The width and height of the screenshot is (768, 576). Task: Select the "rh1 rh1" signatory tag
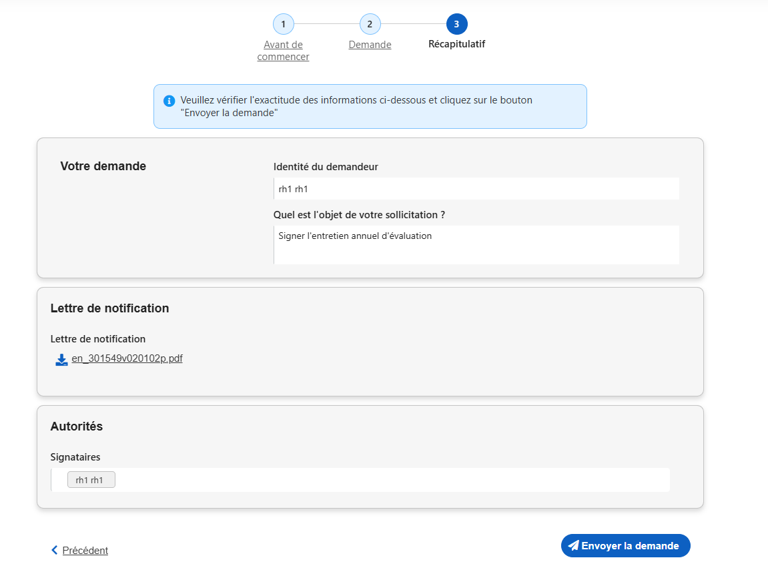click(x=91, y=480)
